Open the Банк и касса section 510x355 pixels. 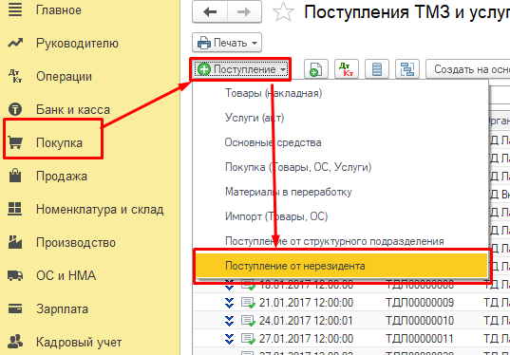[73, 109]
